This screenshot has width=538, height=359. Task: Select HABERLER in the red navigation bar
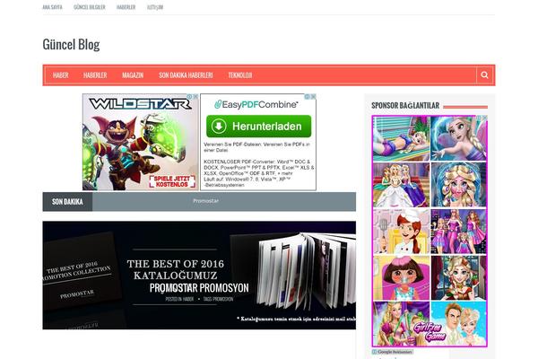(x=95, y=75)
